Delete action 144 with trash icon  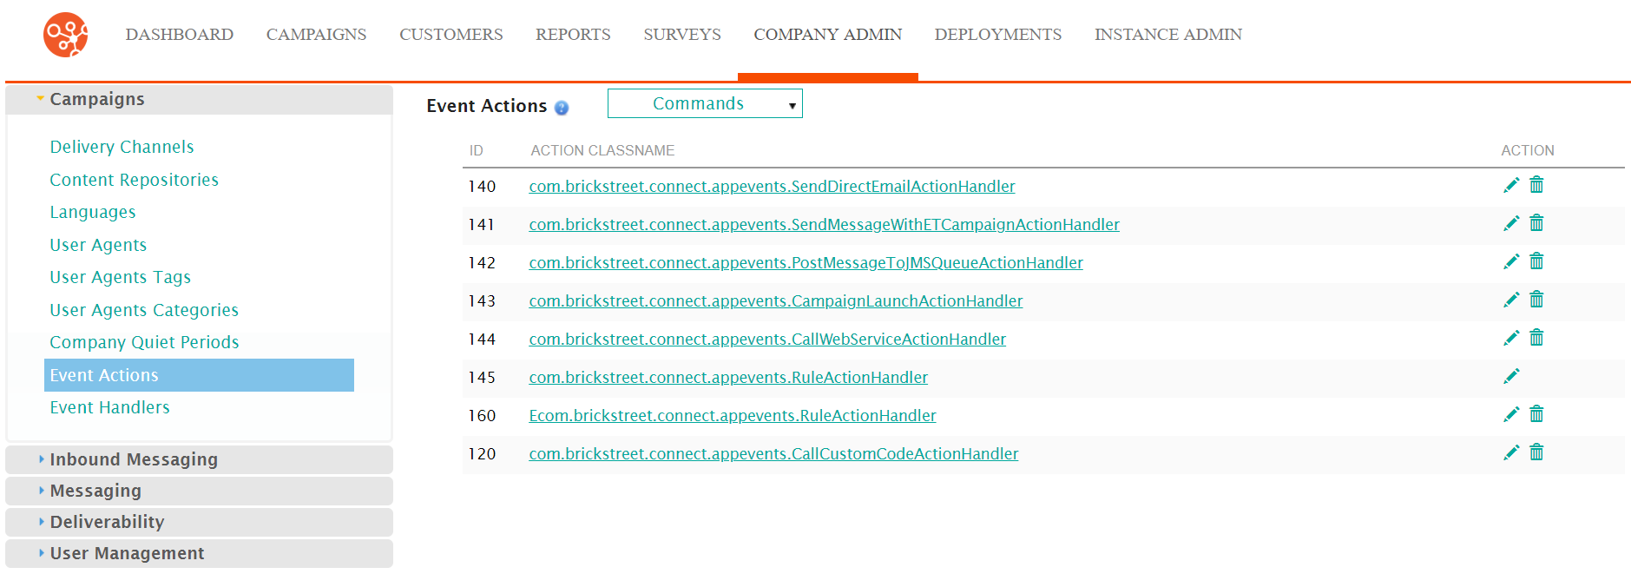pos(1536,338)
